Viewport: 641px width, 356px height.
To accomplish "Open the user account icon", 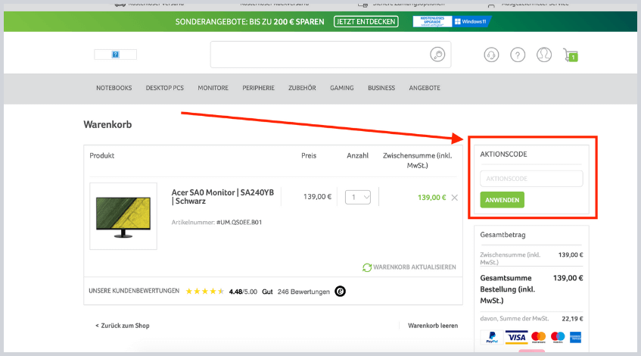I will [x=544, y=55].
